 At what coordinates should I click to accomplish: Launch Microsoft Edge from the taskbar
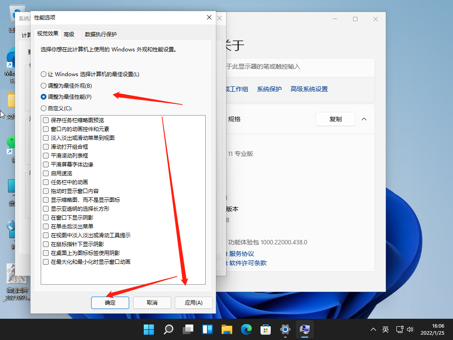click(x=246, y=329)
